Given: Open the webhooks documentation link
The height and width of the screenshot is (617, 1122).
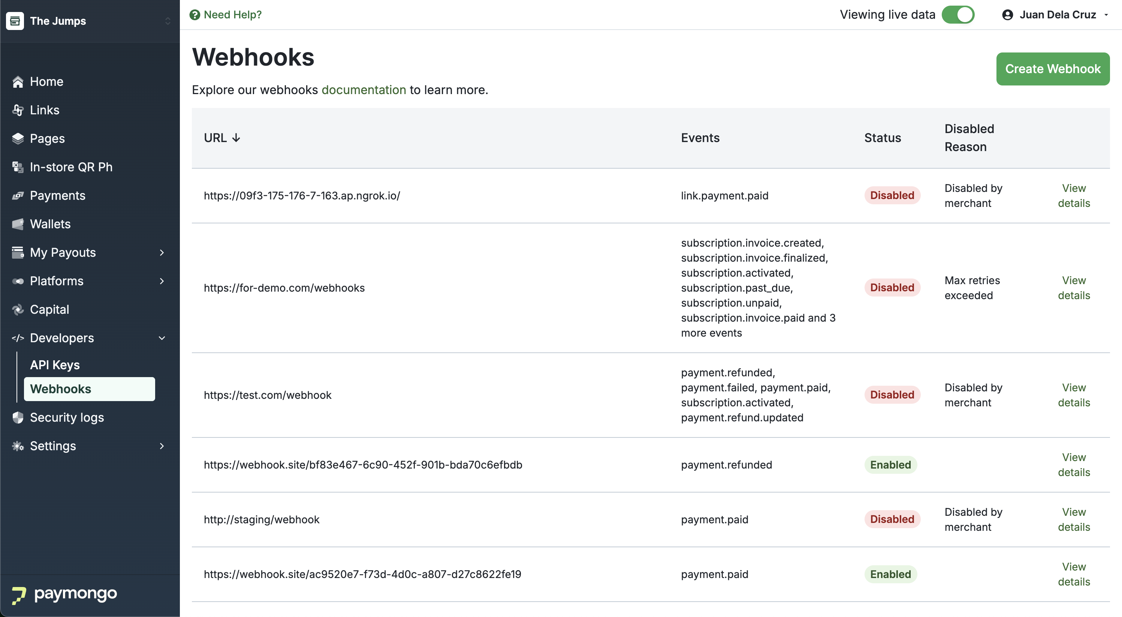Looking at the screenshot, I should [x=364, y=90].
